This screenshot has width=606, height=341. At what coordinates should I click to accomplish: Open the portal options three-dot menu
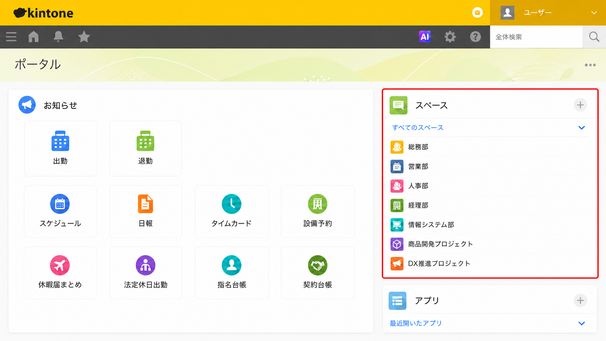(x=590, y=65)
